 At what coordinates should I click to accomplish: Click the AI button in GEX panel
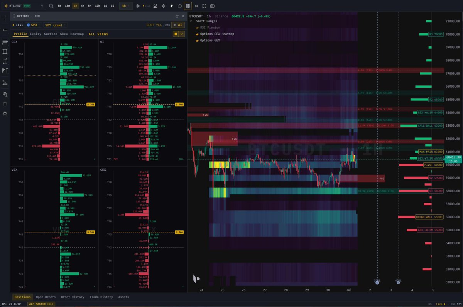click(x=178, y=25)
